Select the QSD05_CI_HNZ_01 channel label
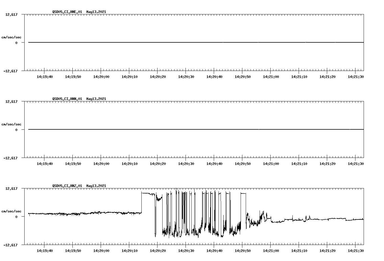Image resolution: width=384 pixels, height=261 pixels. (67, 186)
